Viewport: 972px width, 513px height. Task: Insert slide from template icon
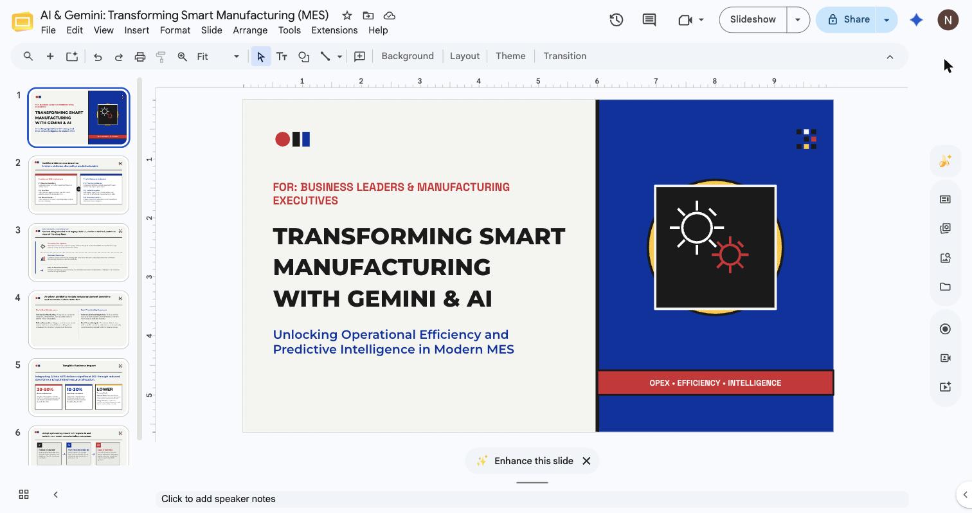[x=72, y=57]
